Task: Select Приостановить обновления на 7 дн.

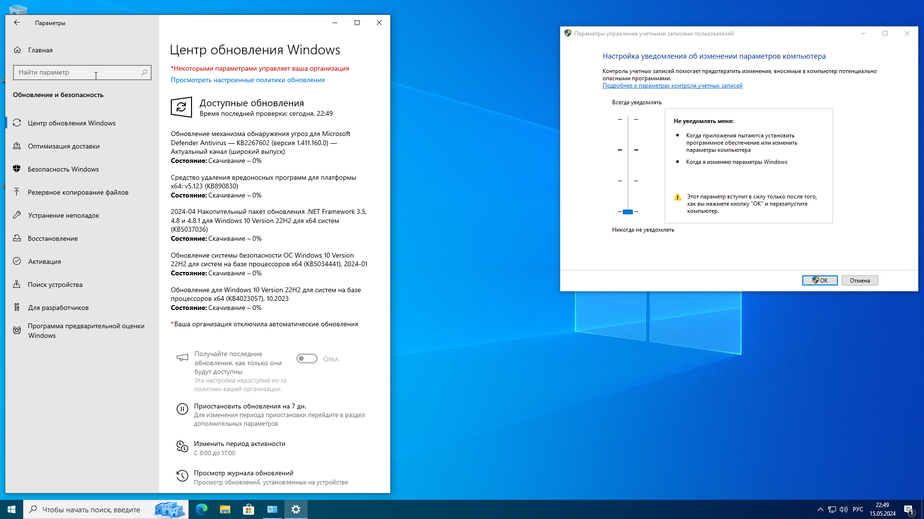Action: point(250,407)
